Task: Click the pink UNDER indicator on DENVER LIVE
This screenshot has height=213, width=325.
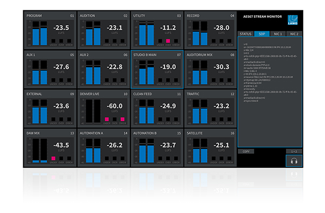Action: click(107, 119)
